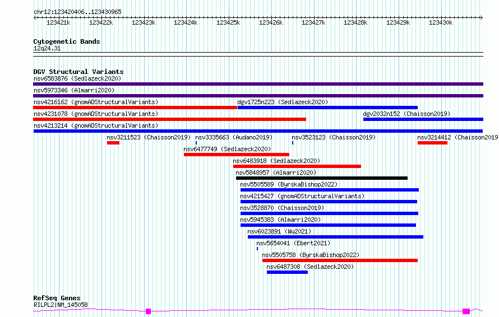499x317 pixels.
Task: Click the last magenta exon box of RILPL2
Action: coord(466,311)
